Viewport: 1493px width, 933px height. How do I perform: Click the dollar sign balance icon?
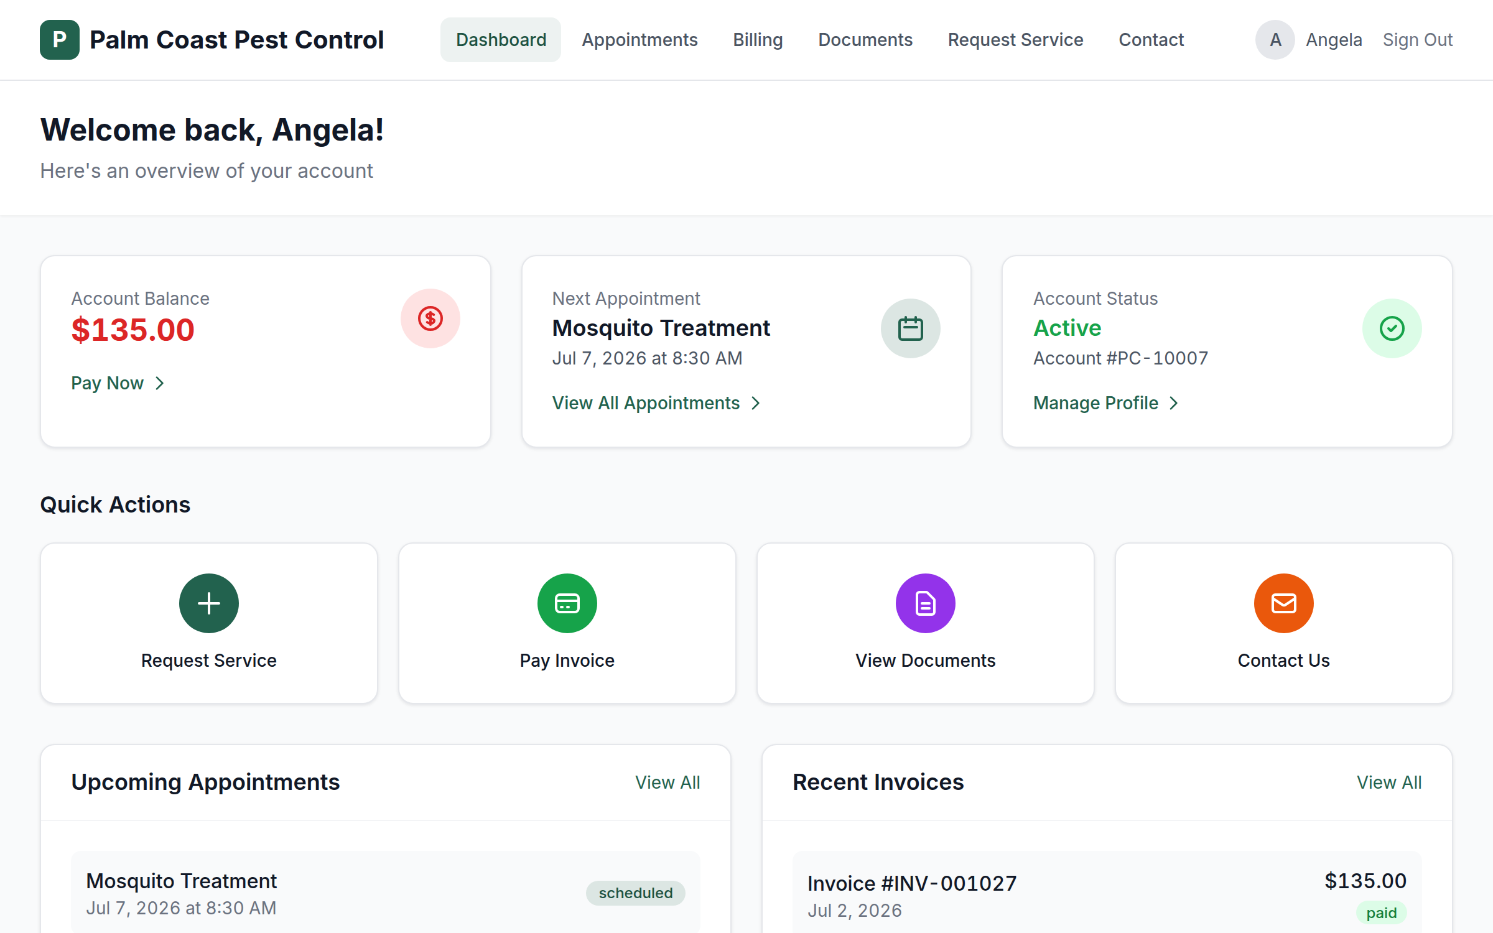[430, 318]
